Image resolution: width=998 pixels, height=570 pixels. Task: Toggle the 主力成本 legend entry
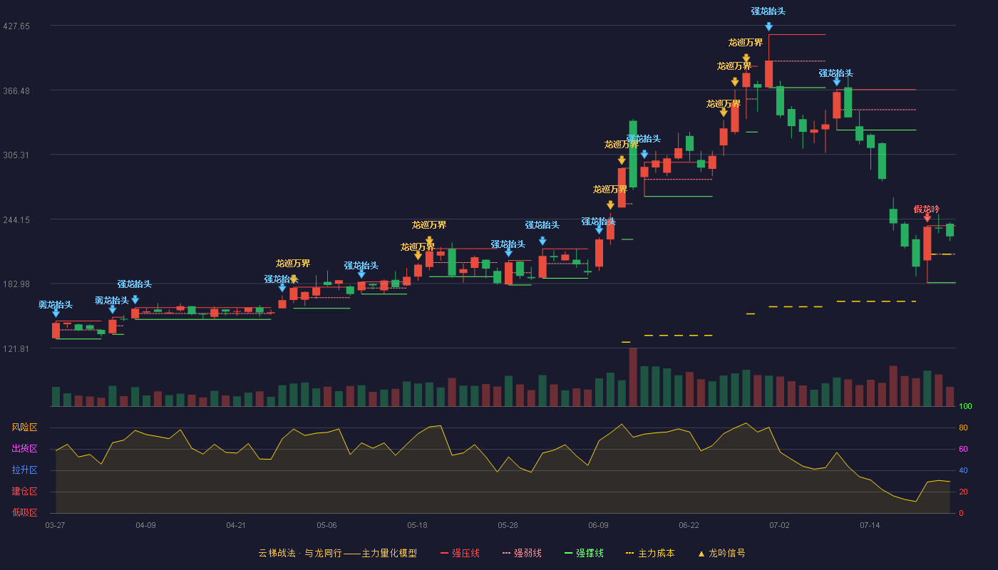650,553
